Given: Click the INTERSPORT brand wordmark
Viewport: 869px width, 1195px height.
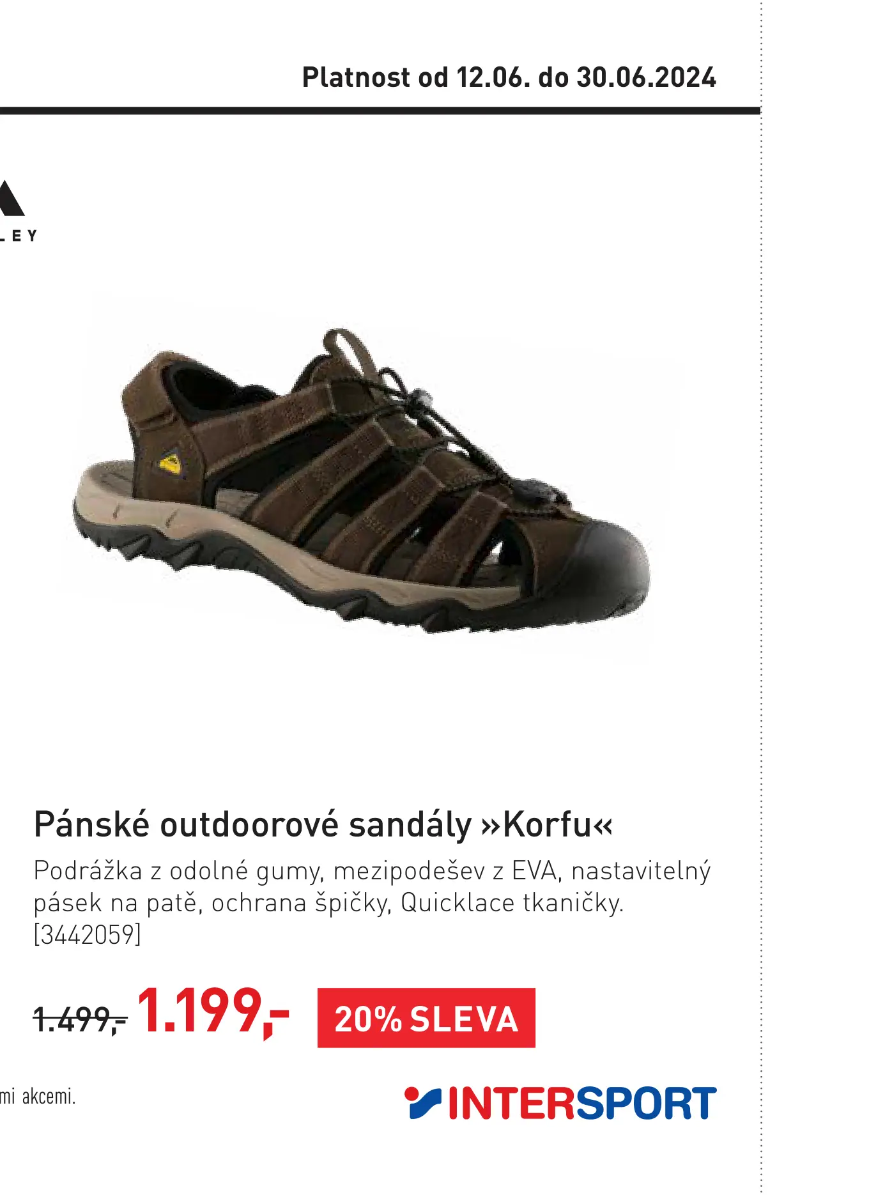Looking at the screenshot, I should click(x=582, y=1104).
